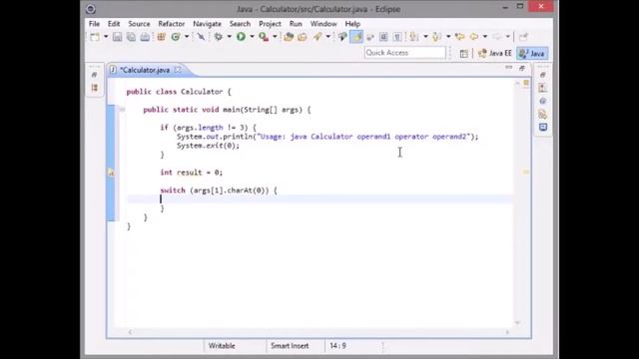
Task: Click the Run External Tools icon
Action: [264, 37]
